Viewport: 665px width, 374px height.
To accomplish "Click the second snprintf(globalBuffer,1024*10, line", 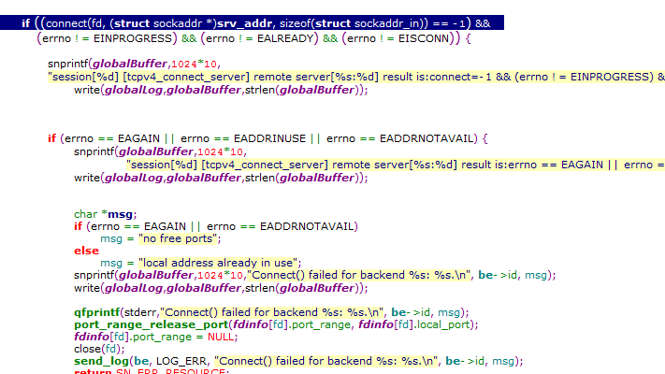I will coord(160,151).
